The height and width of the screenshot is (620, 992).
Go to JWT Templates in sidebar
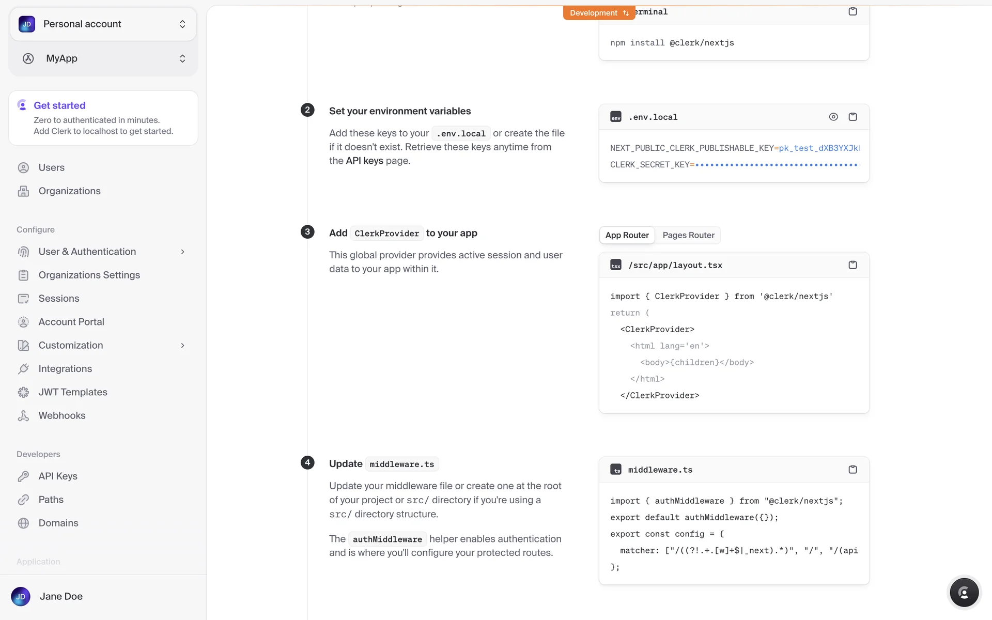point(72,392)
